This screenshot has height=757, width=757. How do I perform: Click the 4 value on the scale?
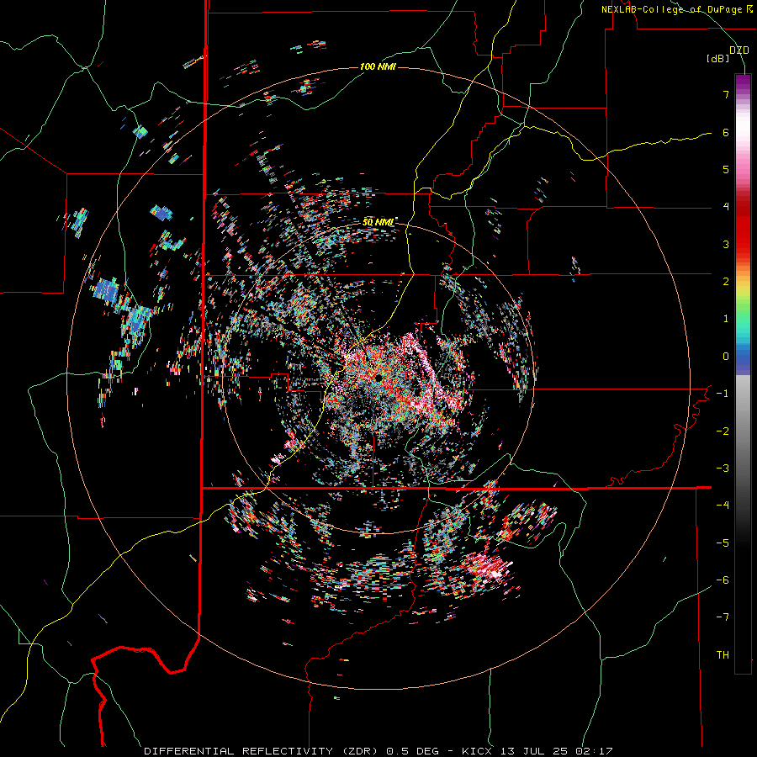[726, 207]
